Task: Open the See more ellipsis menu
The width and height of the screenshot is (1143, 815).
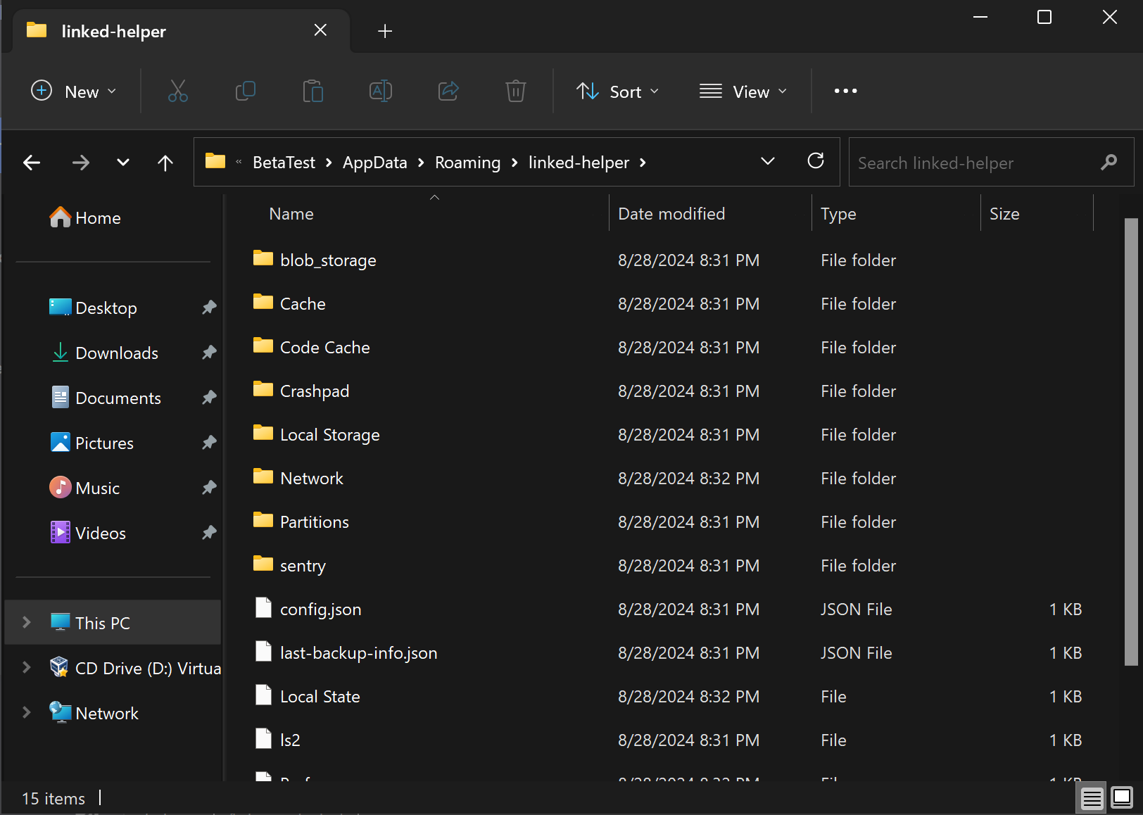Action: (x=845, y=91)
